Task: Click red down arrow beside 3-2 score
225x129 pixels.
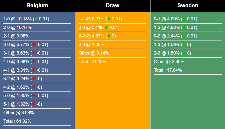Action: click(34, 79)
